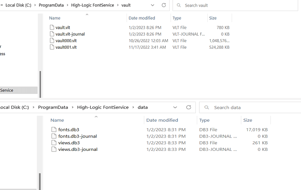301x190 pixels.
Task: Click the data breadcrumb segment
Action: [x=143, y=107]
